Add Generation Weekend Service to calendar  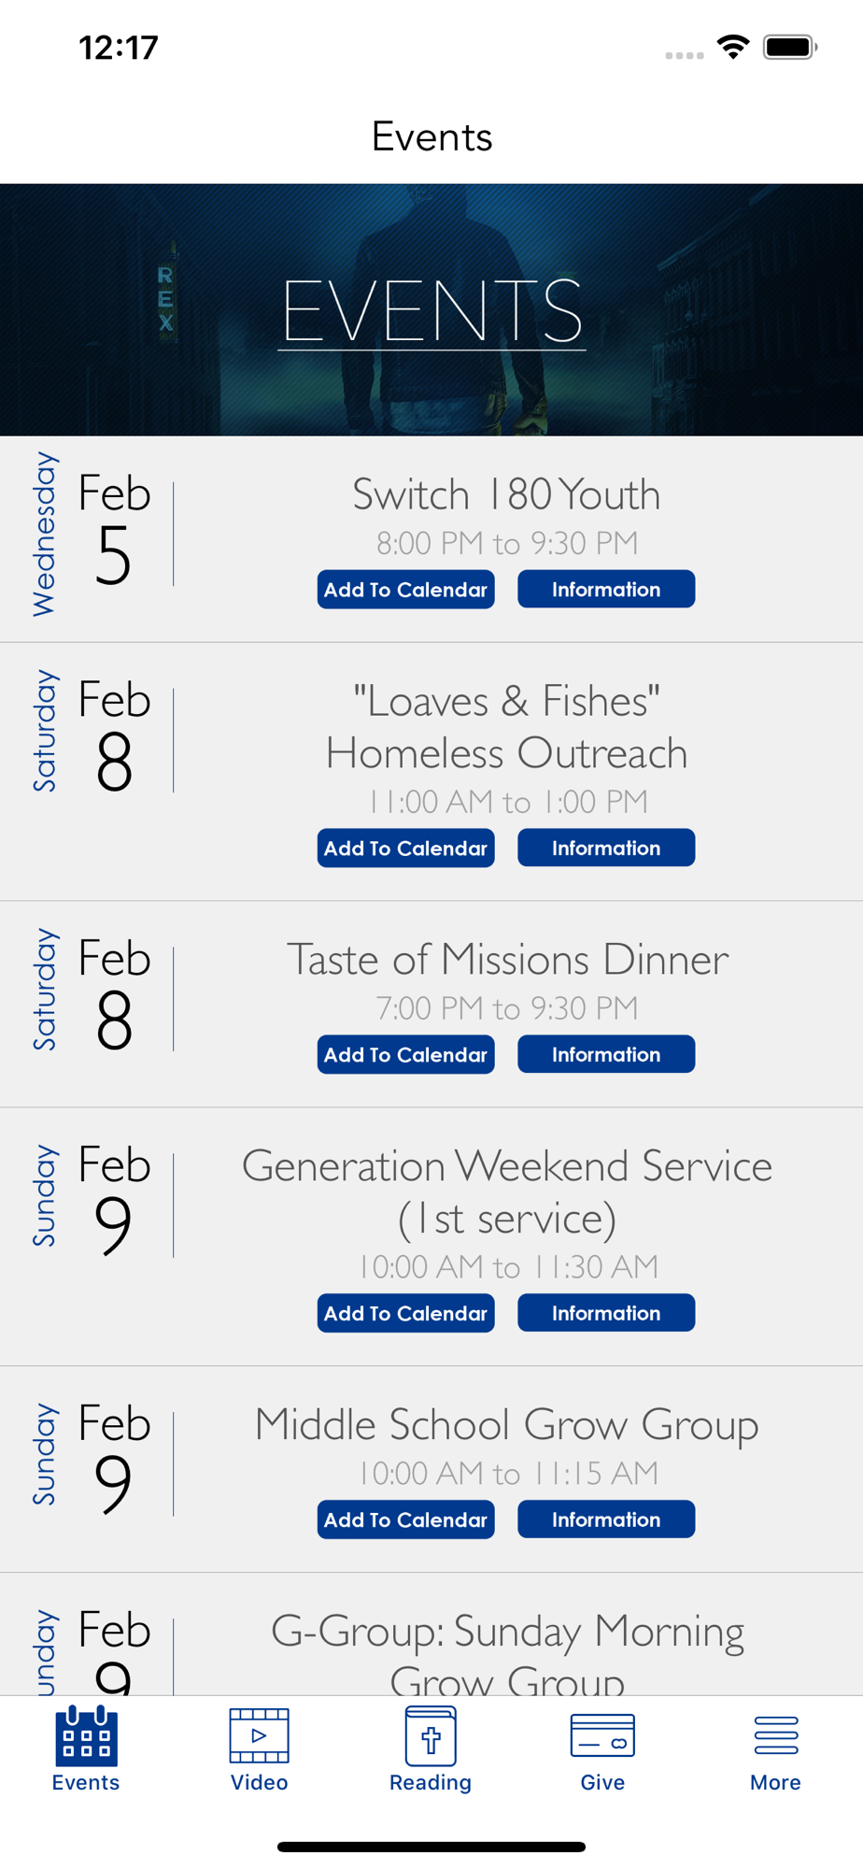click(x=405, y=1314)
